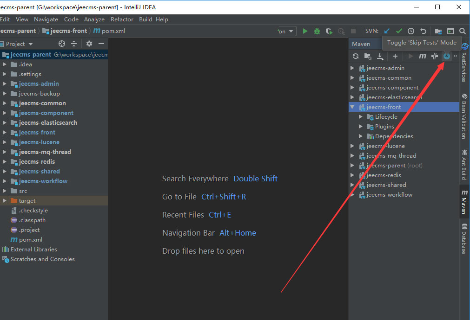Reimport all Maven projects refresh icon
This screenshot has width=470, height=320.
[356, 56]
